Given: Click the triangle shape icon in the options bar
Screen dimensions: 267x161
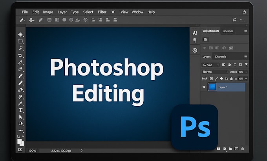Looking at the screenshot, I should pyautogui.click(x=77, y=20).
